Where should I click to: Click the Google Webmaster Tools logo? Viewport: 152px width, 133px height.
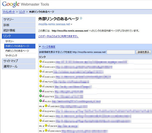(x=26, y=4)
